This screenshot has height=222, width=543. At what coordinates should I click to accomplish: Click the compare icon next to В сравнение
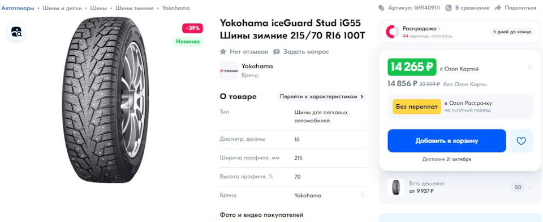tap(449, 8)
